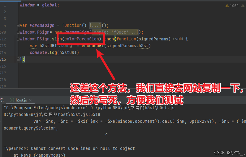This screenshot has width=246, height=157.
Task: Click the colorParamSign argument in line 712
Action: pyautogui.click(x=82, y=39)
